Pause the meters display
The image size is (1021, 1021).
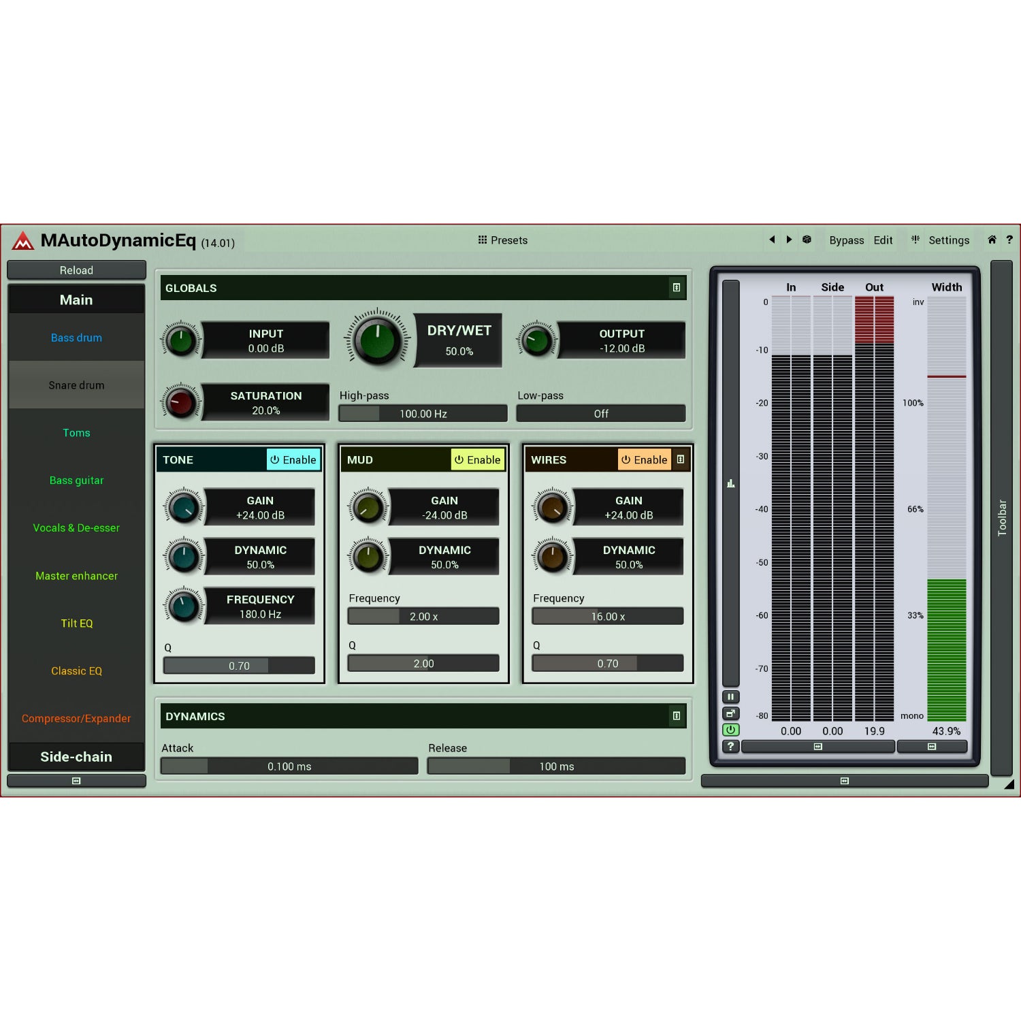730,697
